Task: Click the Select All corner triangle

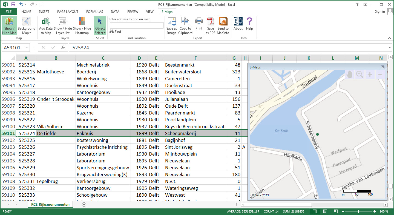Action: [13, 58]
